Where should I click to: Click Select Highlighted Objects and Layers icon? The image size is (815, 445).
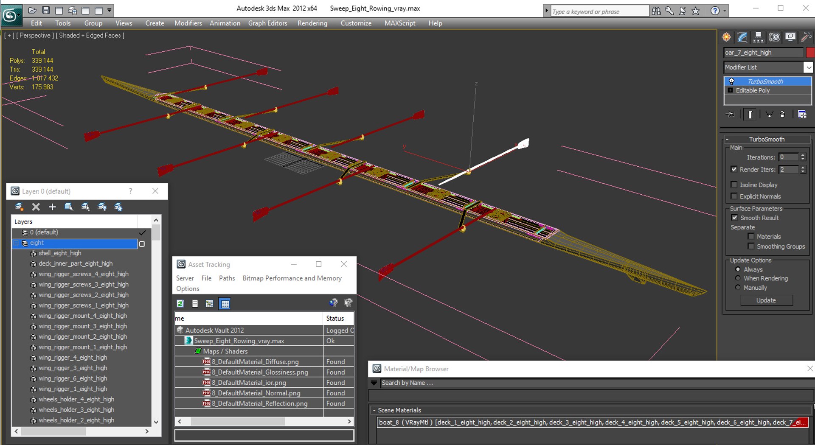[x=69, y=207]
